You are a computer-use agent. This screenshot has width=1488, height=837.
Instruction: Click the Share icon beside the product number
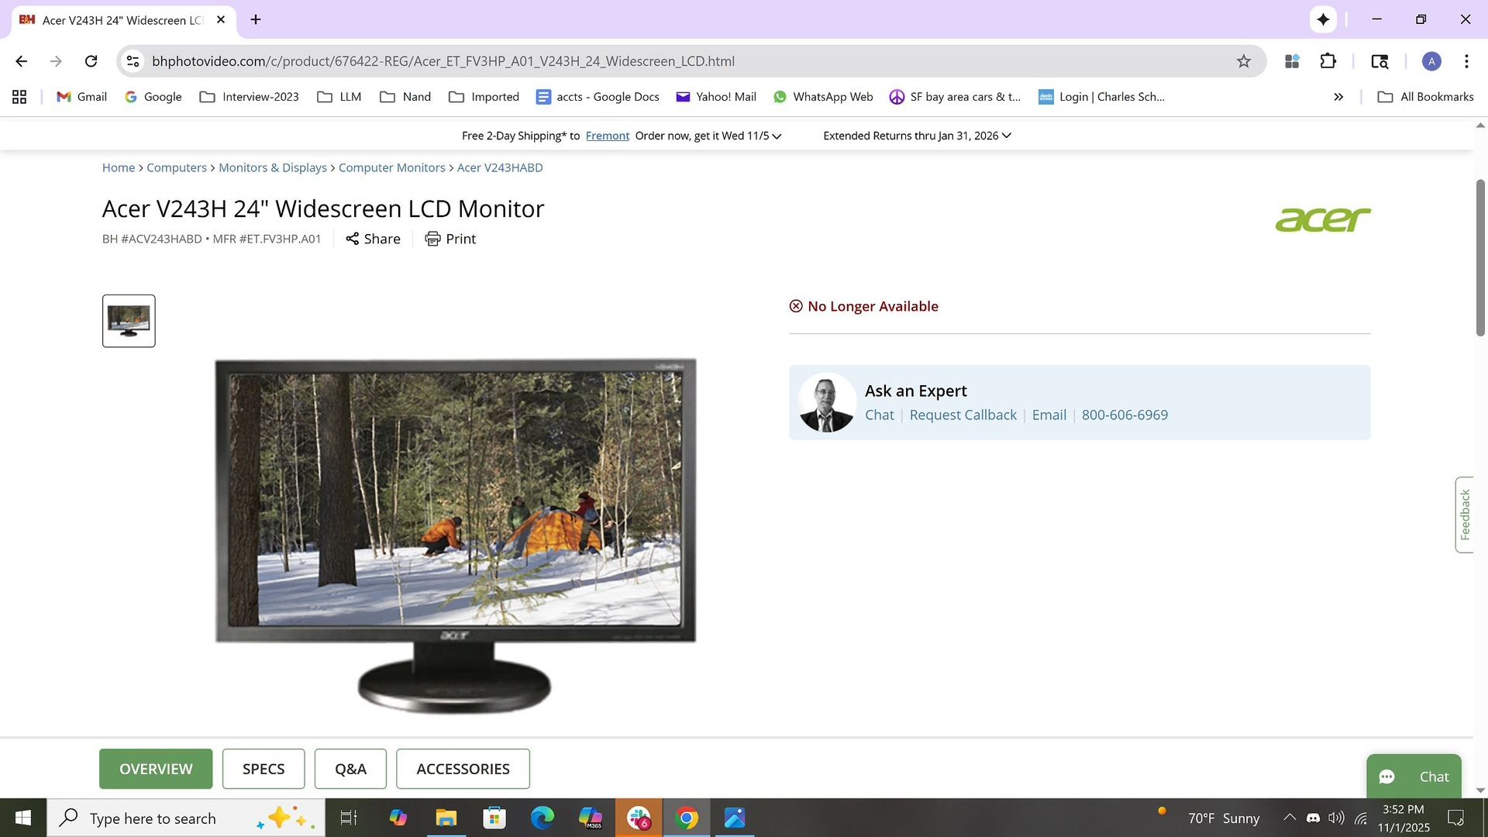point(352,239)
